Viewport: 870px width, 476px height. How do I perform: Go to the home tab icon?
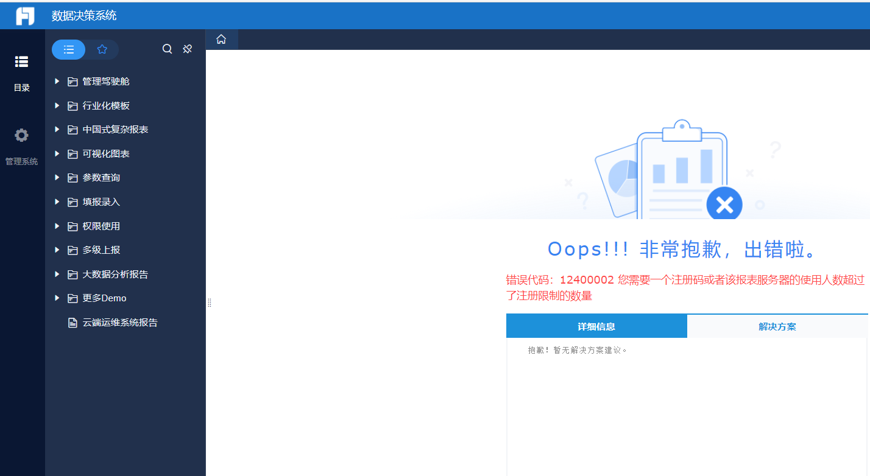[x=221, y=39]
